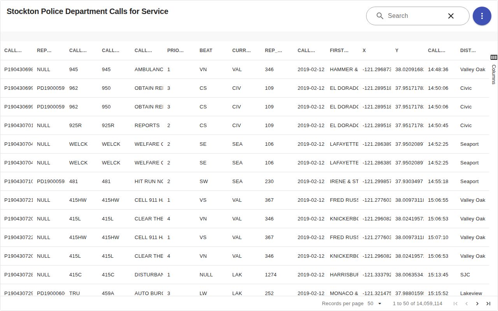Click the TRU call code cell
This screenshot has height=311, width=498.
[74, 294]
